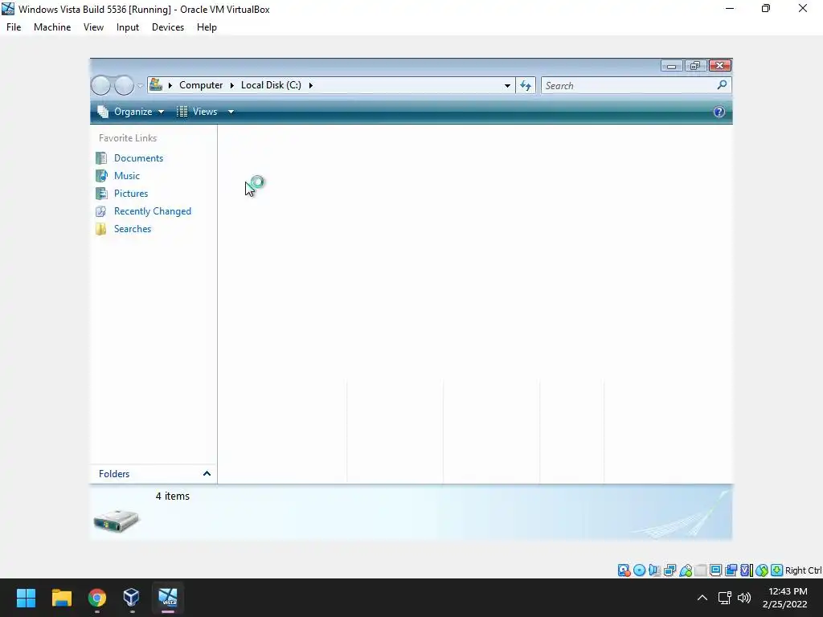
Task: Click the Explorer Help icon
Action: (x=719, y=112)
